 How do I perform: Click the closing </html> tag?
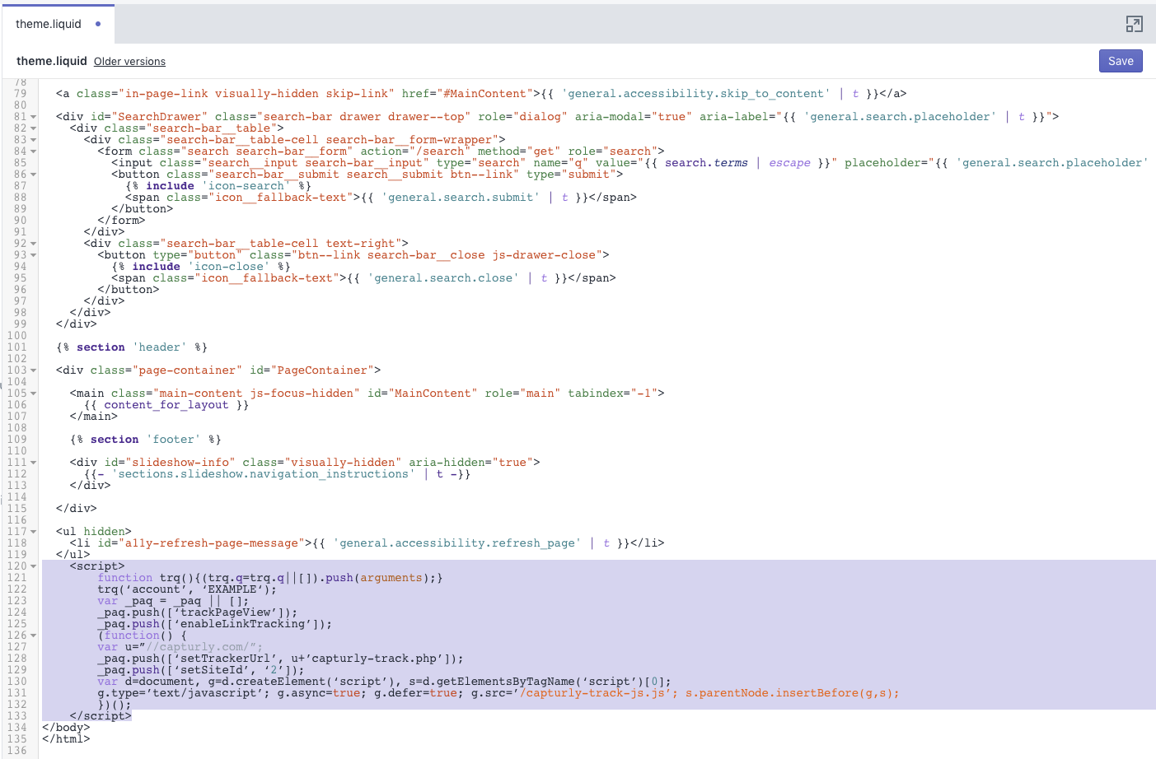[x=66, y=739]
